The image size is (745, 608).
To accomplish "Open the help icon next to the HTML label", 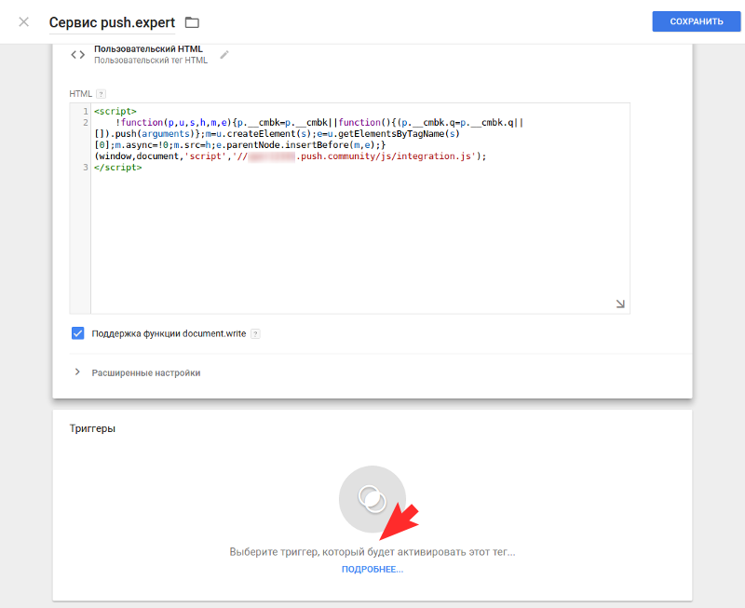I will click(101, 94).
